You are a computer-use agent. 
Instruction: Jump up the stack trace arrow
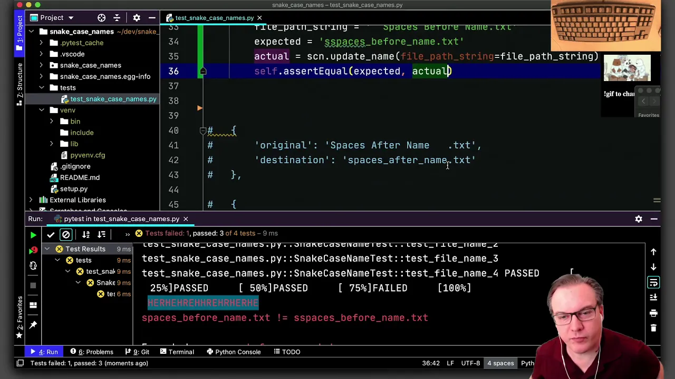653,252
